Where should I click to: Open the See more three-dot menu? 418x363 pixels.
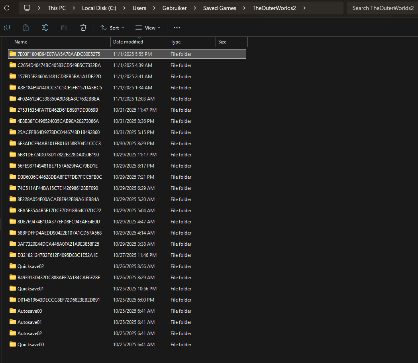[177, 28]
